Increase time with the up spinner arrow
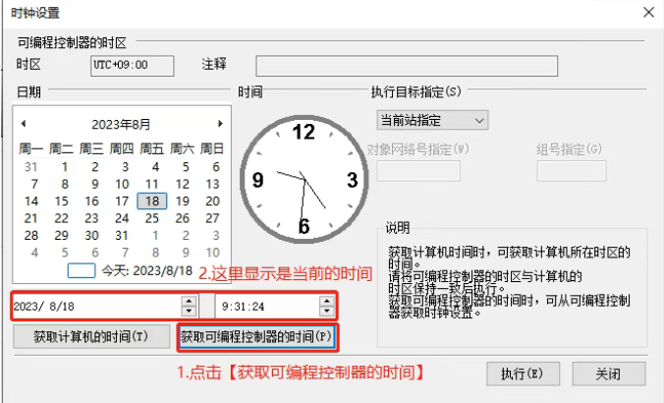 (325, 302)
